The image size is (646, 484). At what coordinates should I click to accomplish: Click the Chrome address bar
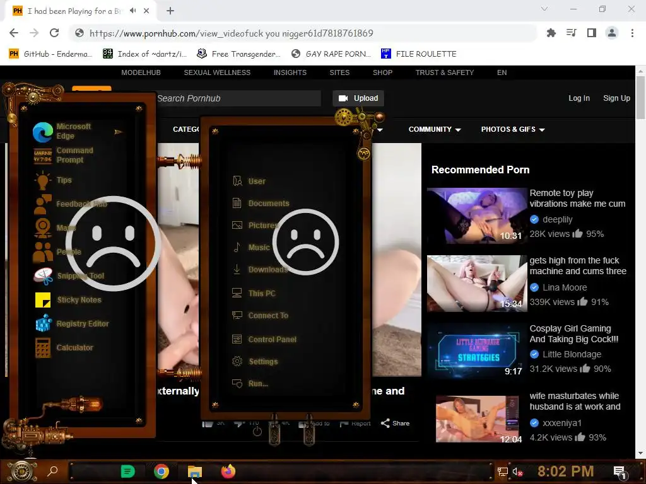303,33
